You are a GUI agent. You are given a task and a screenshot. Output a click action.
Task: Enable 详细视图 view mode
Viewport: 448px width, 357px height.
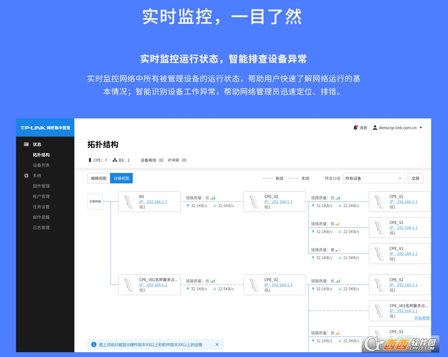[121, 178]
